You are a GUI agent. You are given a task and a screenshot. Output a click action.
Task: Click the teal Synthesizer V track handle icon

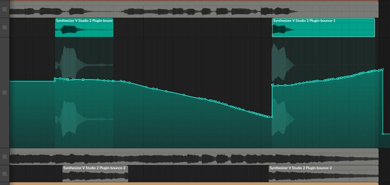tap(4, 28)
